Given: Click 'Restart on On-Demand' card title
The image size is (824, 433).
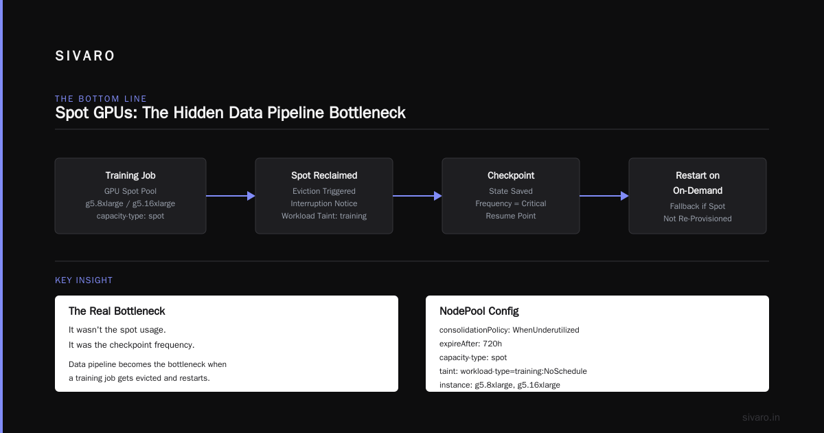Looking at the screenshot, I should 698,183.
